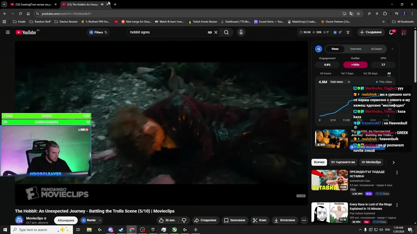Open the YouTube guide hamburger menu
Viewport: 417px width, 234px height.
coord(8,32)
